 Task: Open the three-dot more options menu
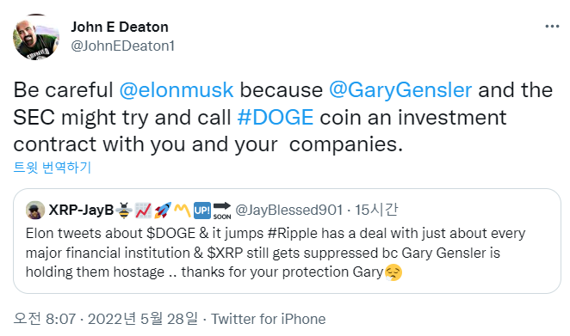pyautogui.click(x=552, y=27)
